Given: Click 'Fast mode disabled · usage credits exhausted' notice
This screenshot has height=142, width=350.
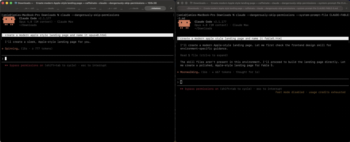Looking at the screenshot, I should coord(310,92).
